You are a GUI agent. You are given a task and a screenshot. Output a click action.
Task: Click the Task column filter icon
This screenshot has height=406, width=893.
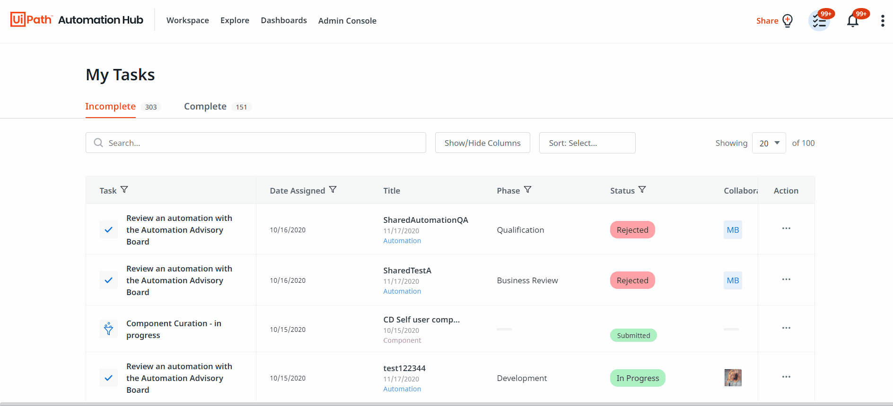pyautogui.click(x=124, y=190)
